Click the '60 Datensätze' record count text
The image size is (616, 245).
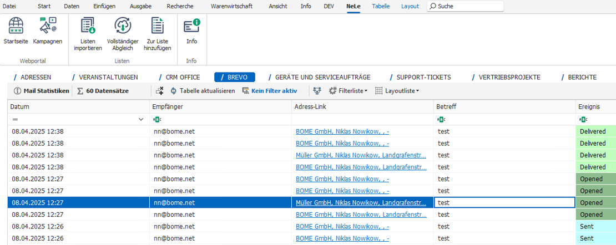(x=107, y=91)
